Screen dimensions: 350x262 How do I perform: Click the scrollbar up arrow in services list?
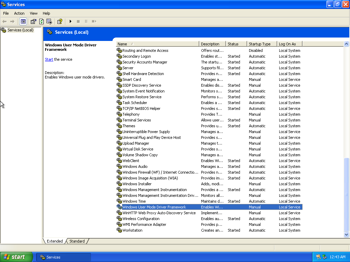[x=346, y=44]
